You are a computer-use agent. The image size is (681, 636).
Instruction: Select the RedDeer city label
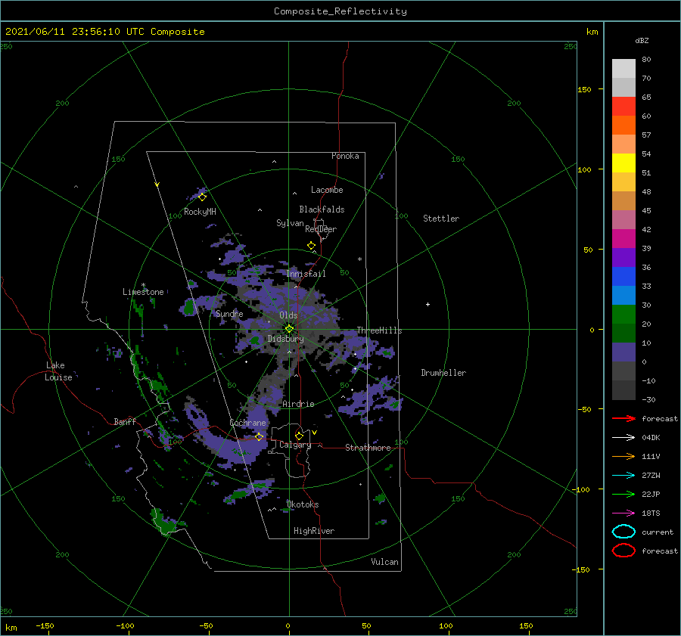coord(321,229)
